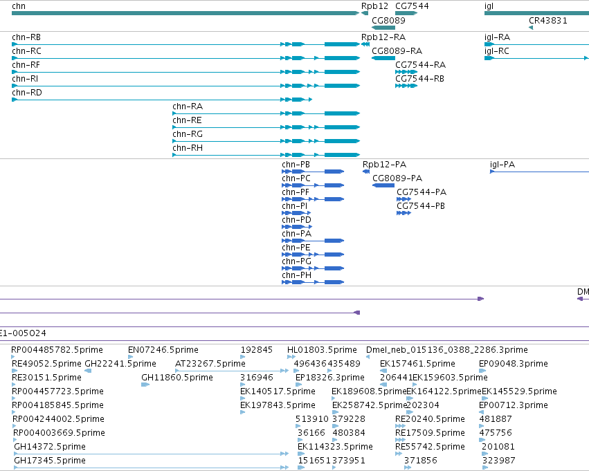Select the chn gene bar
Screen dimensions: 589x471
click(x=185, y=13)
